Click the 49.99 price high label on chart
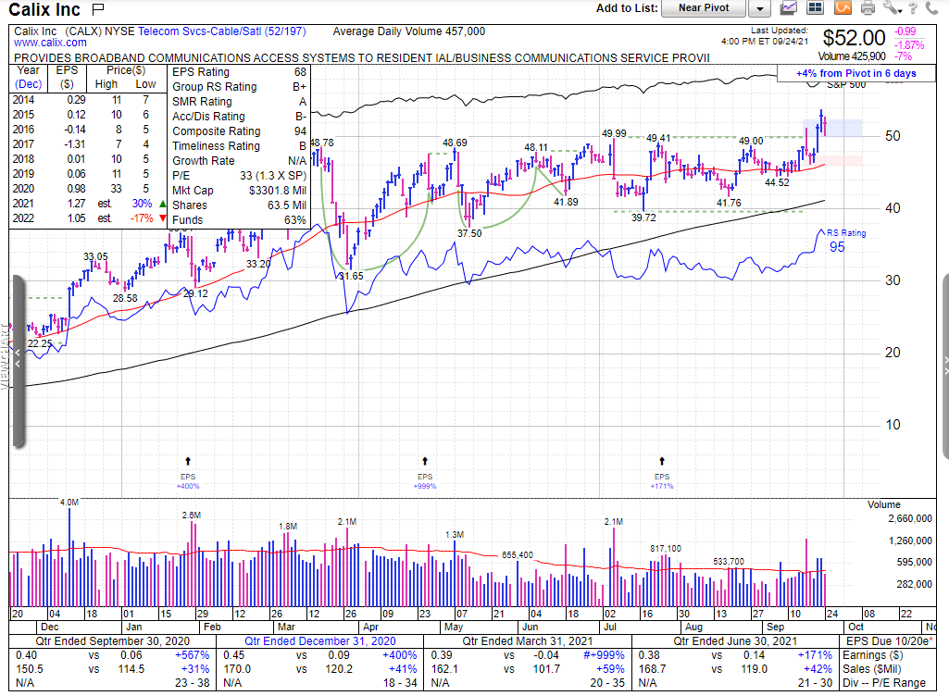Viewport: 949px width, 696px height. pyautogui.click(x=614, y=133)
